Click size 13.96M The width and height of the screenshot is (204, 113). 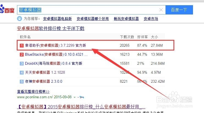(x=157, y=54)
